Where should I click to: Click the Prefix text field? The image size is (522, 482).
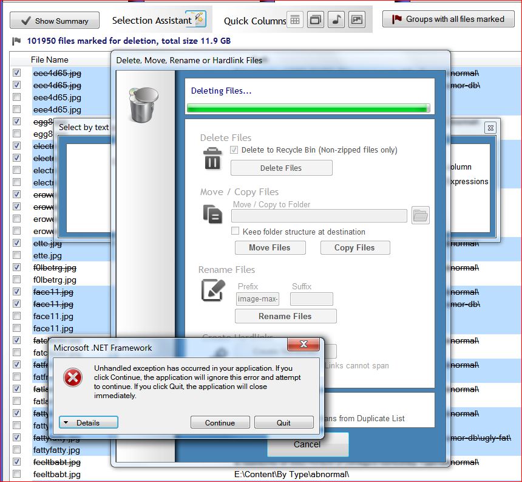click(257, 299)
